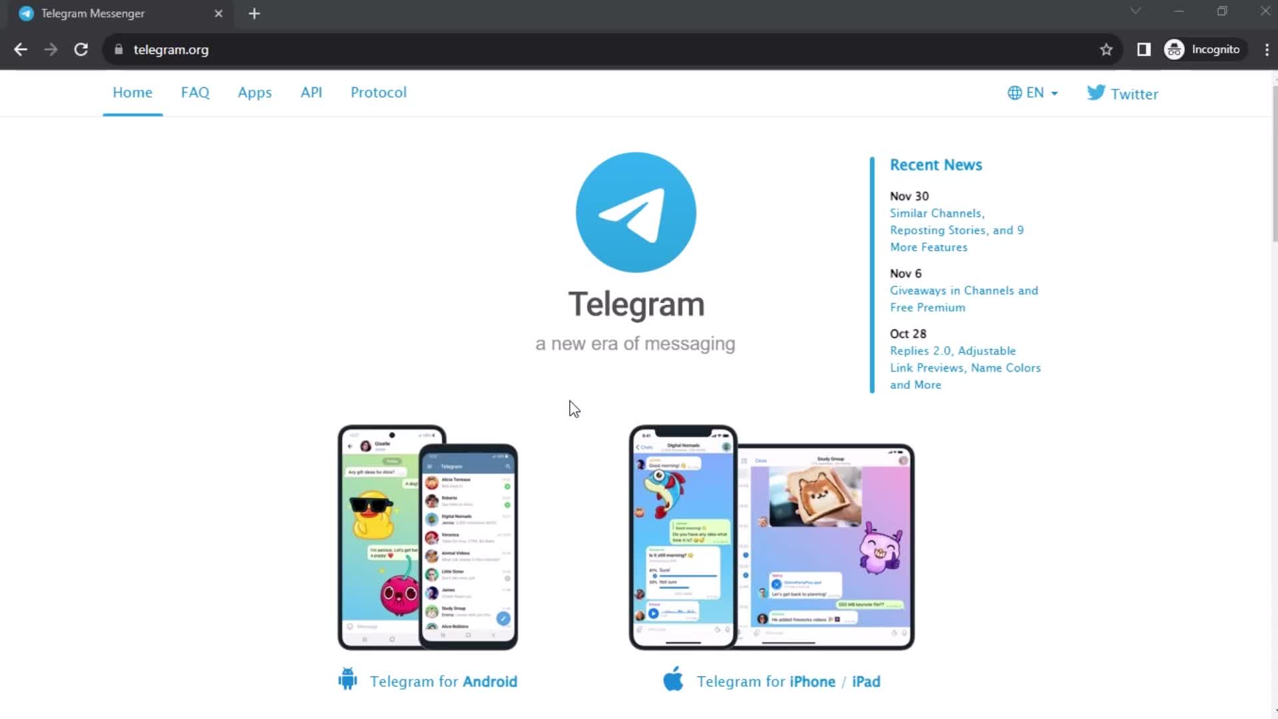This screenshot has height=719, width=1278.
Task: Click the address bar input field
Action: point(610,49)
